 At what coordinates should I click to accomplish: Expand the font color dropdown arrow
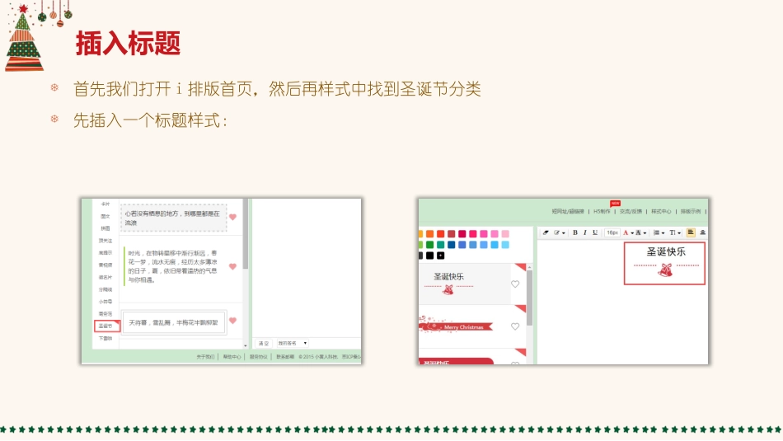(x=632, y=233)
